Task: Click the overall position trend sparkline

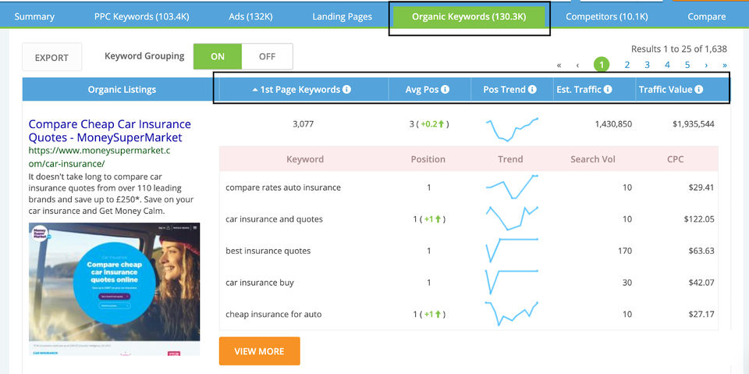Action: (x=512, y=129)
